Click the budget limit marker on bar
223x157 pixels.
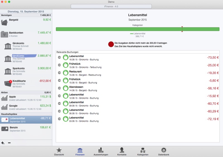coord(182,29)
